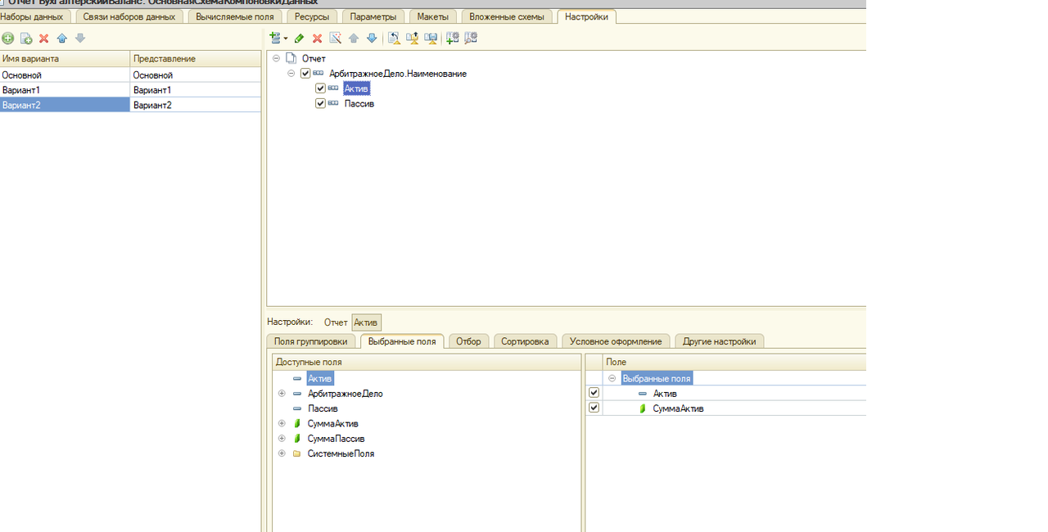
Task: Move structure element down with blue arrow
Action: tap(372, 38)
